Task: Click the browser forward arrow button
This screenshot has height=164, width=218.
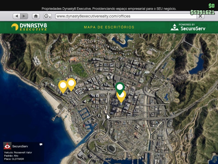Action: (24, 16)
